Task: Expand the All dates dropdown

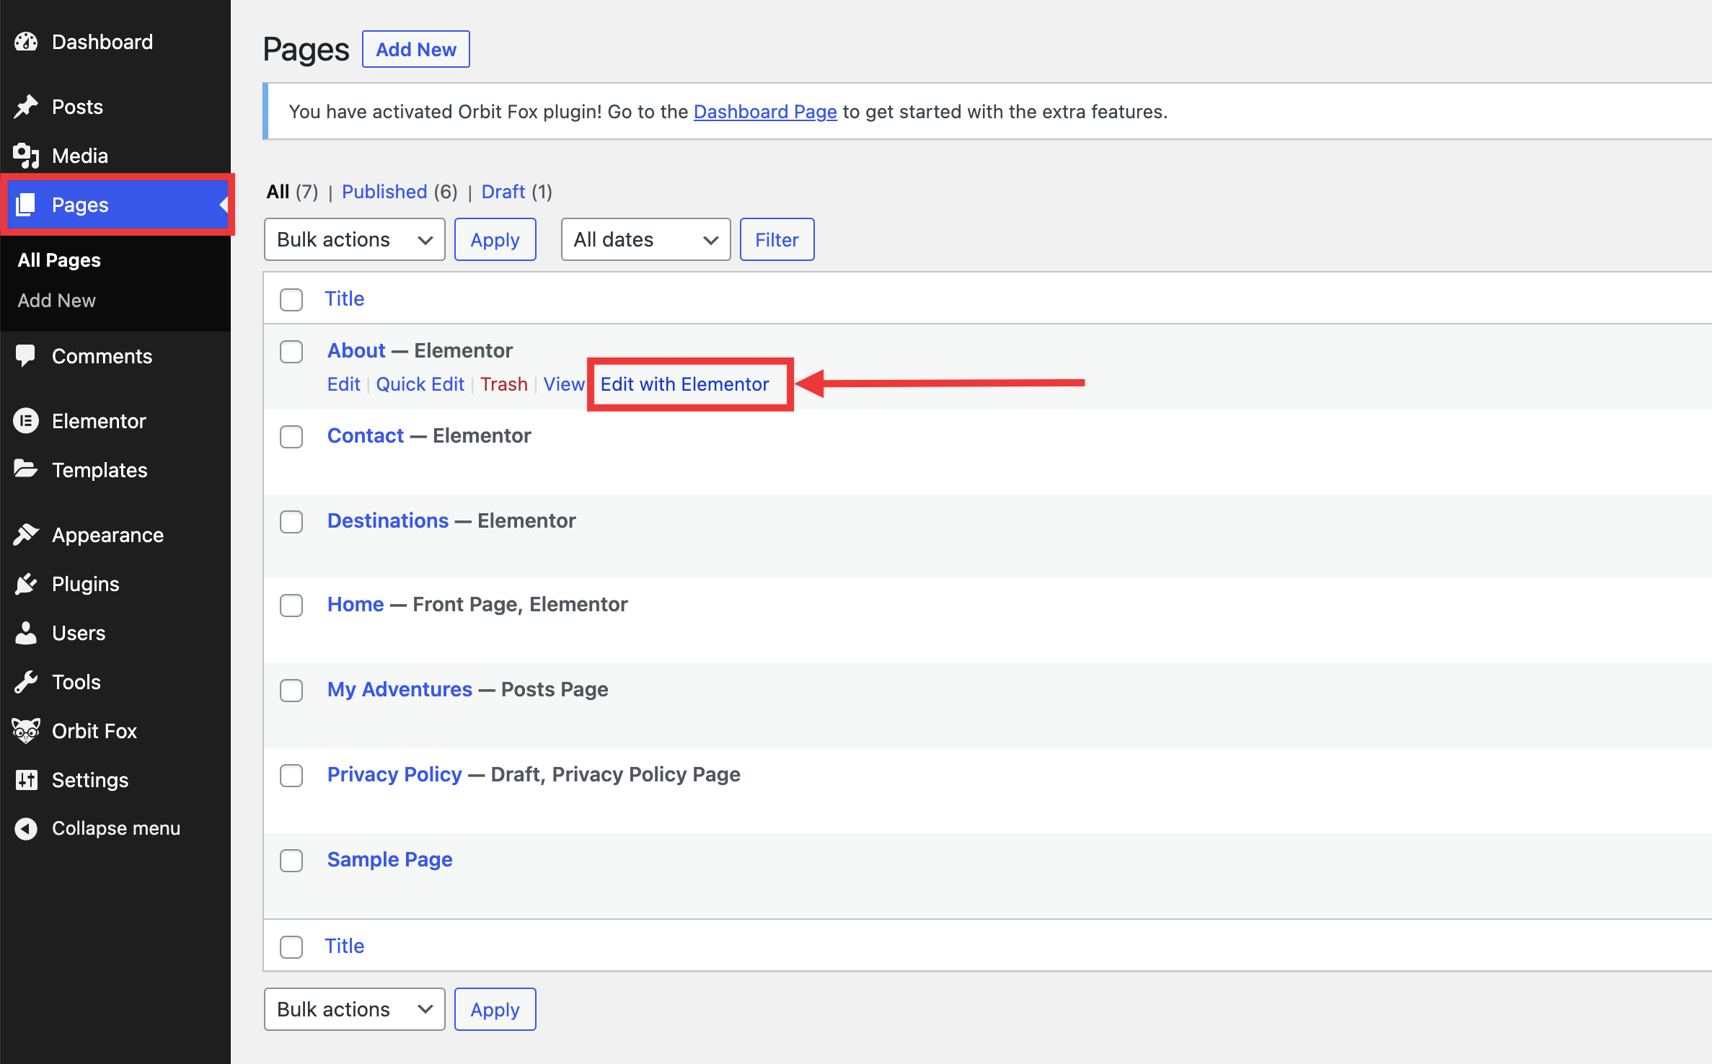Action: click(645, 239)
